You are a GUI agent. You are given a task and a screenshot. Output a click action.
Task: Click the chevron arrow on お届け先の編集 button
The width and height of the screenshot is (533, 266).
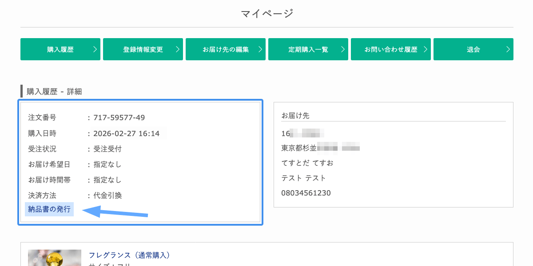click(260, 49)
